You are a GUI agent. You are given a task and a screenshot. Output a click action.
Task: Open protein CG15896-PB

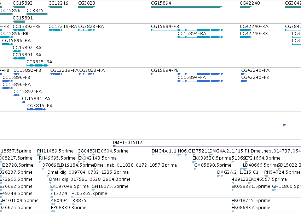pos(16,77)
